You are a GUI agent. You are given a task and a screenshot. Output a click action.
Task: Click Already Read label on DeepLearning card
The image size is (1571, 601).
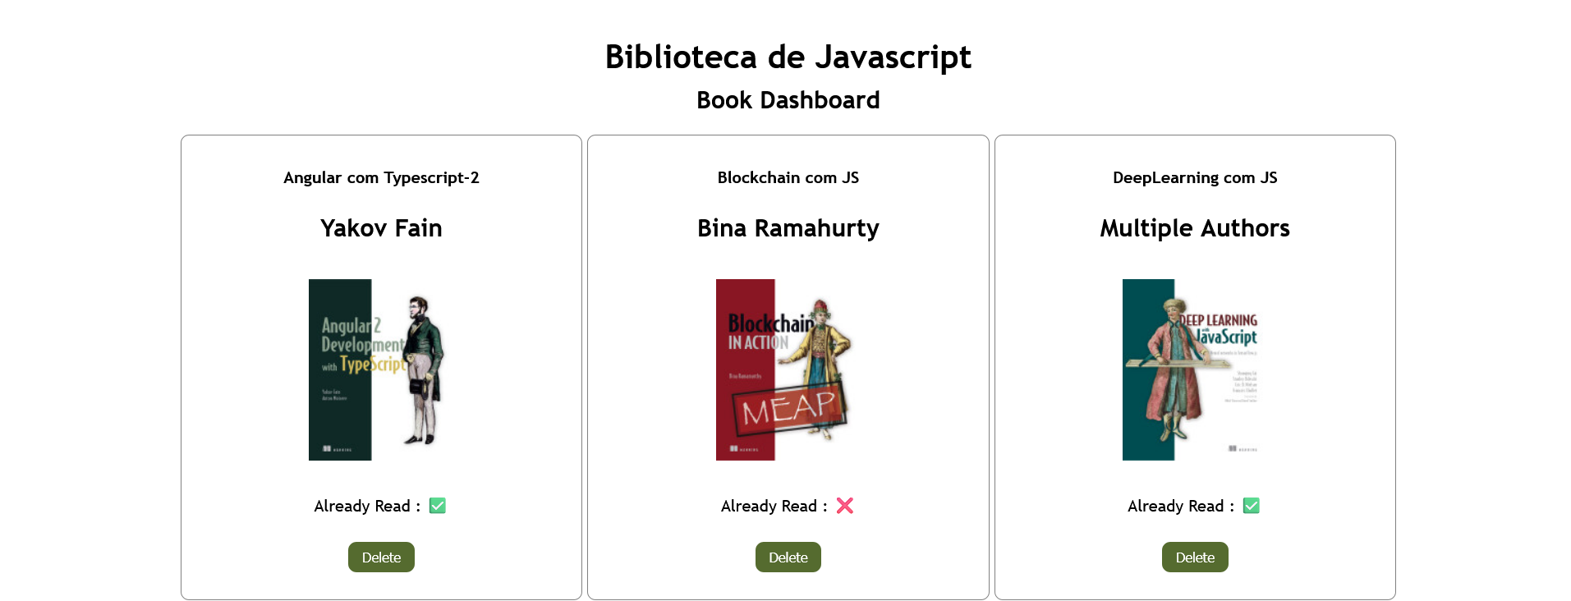click(1180, 506)
